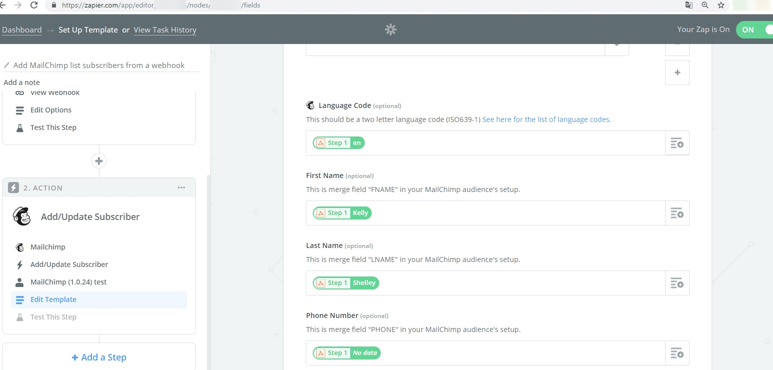Toggle the Zap ON switch off

pos(755,29)
